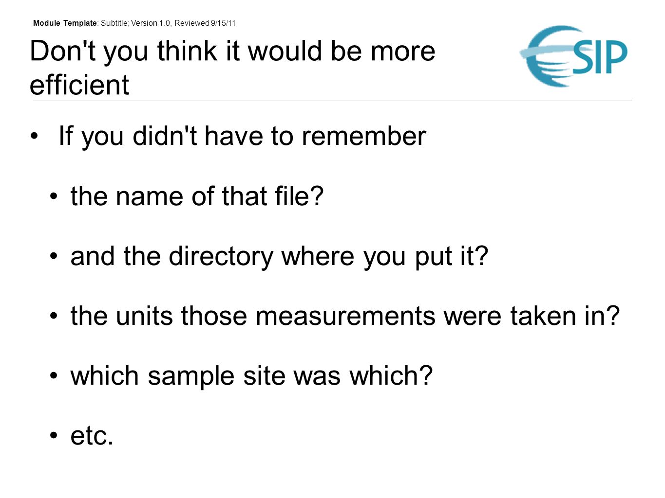665x498 pixels.
Task: Click the "Module Template" header text
Action: click(65, 23)
